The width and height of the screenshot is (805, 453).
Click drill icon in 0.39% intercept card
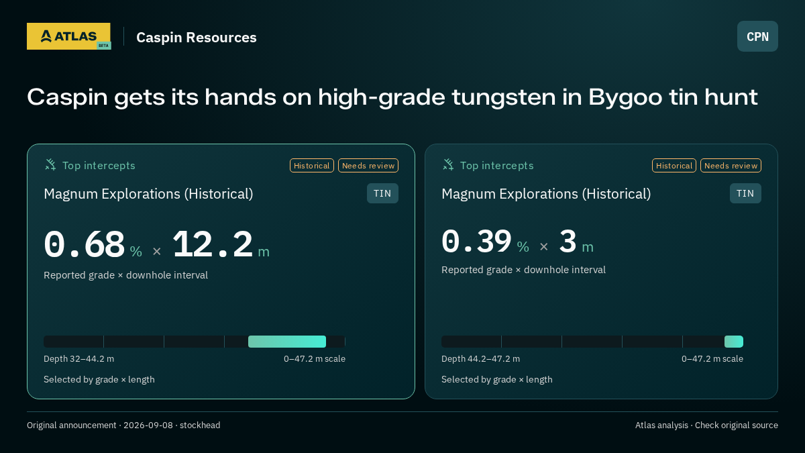click(448, 164)
